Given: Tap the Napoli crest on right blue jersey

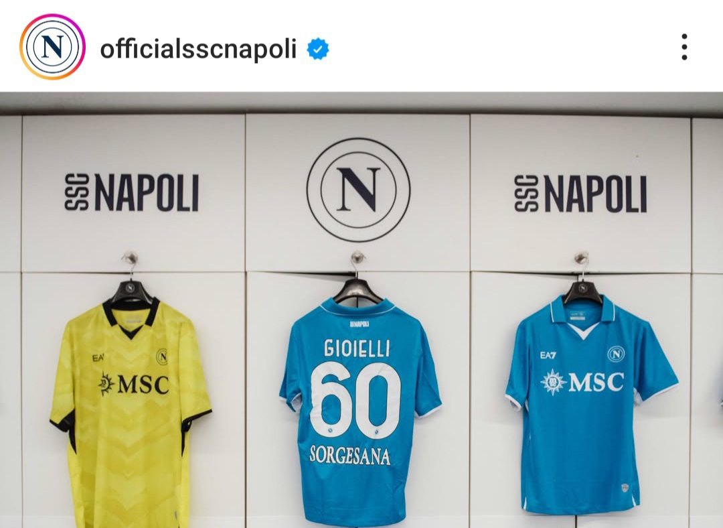Looking at the screenshot, I should point(617,354).
